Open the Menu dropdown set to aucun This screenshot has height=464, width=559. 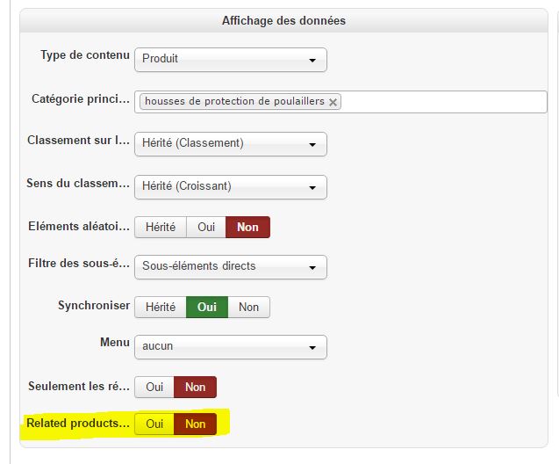[x=230, y=347]
